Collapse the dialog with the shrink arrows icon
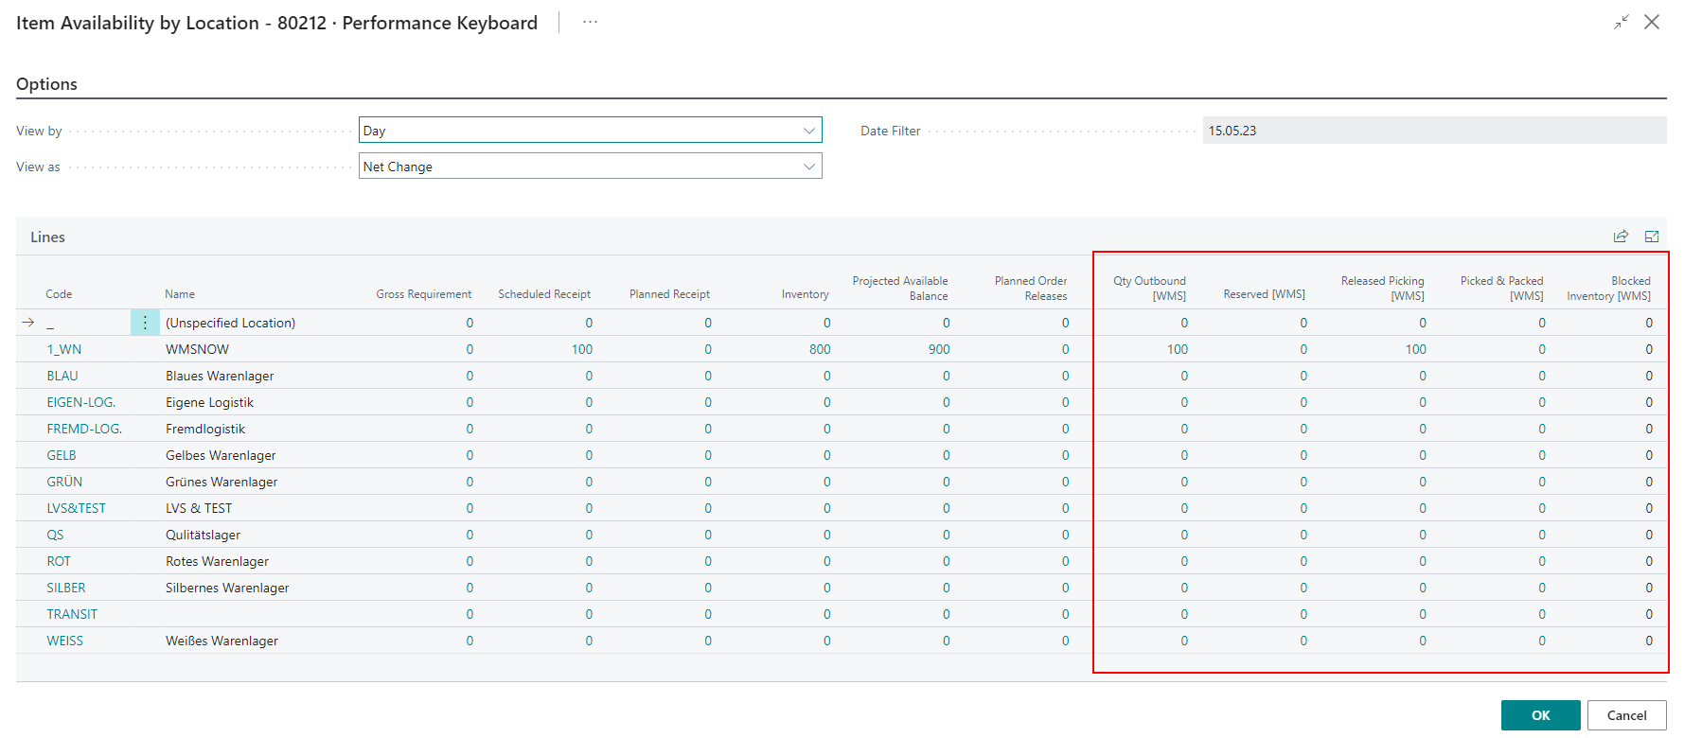The height and width of the screenshot is (738, 1684). [x=1622, y=22]
